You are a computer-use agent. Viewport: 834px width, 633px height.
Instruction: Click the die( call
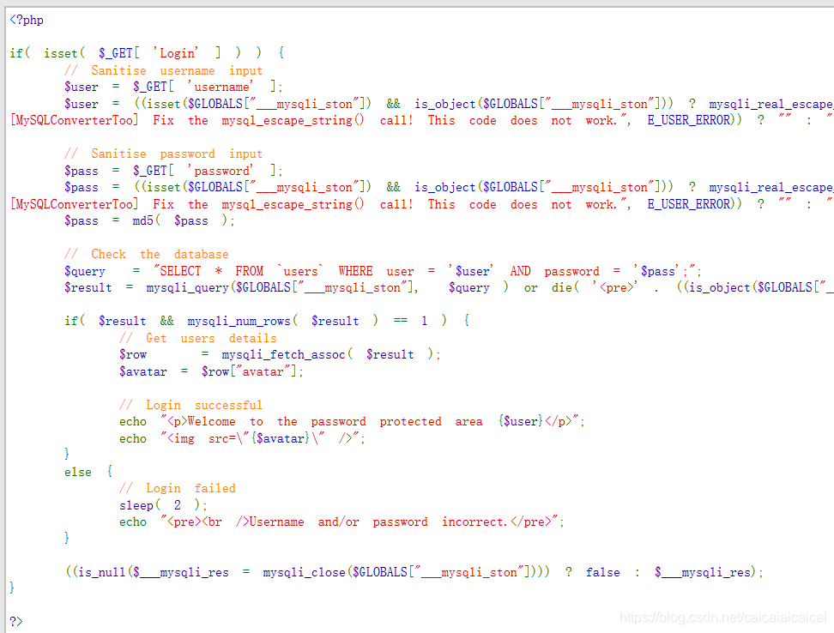point(565,287)
